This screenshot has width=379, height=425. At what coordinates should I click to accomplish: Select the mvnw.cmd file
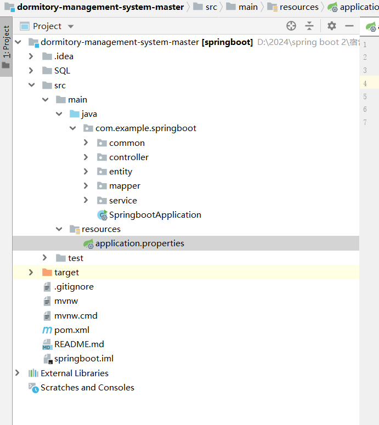click(x=76, y=316)
